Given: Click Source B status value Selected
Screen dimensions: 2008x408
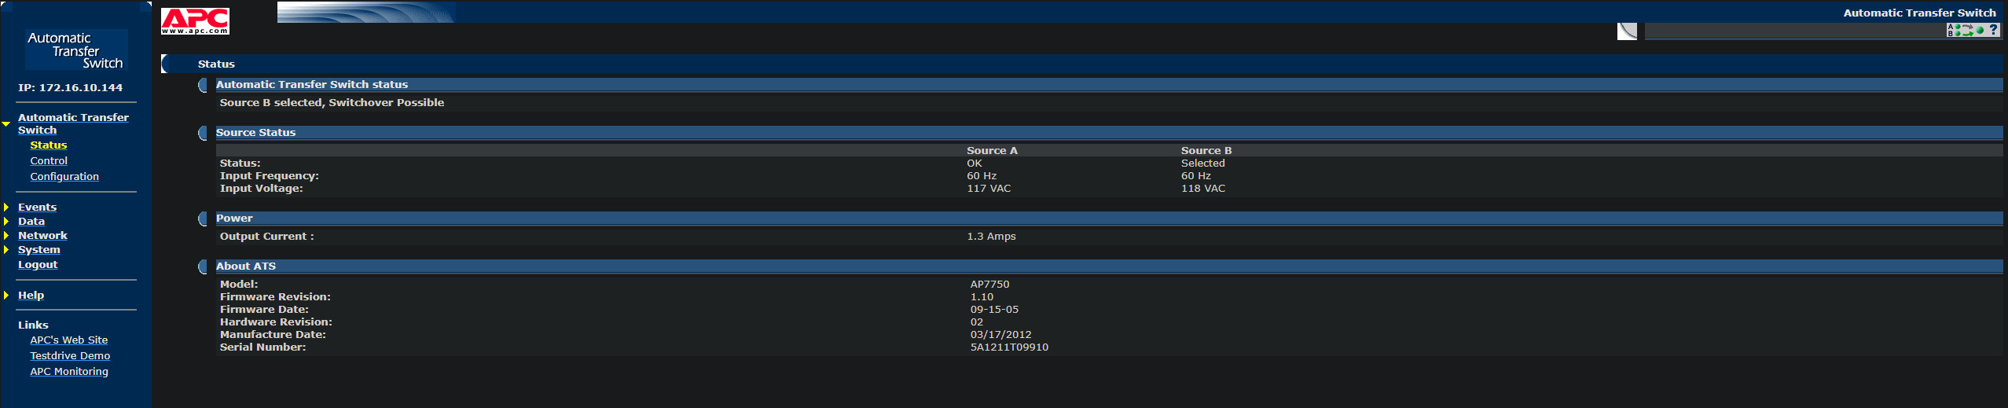Looking at the screenshot, I should click(1203, 164).
